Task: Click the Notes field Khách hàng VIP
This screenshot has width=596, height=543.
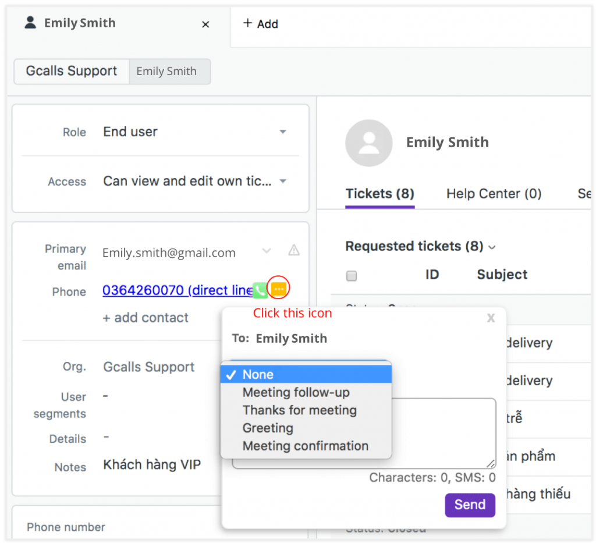Action: pos(152,465)
